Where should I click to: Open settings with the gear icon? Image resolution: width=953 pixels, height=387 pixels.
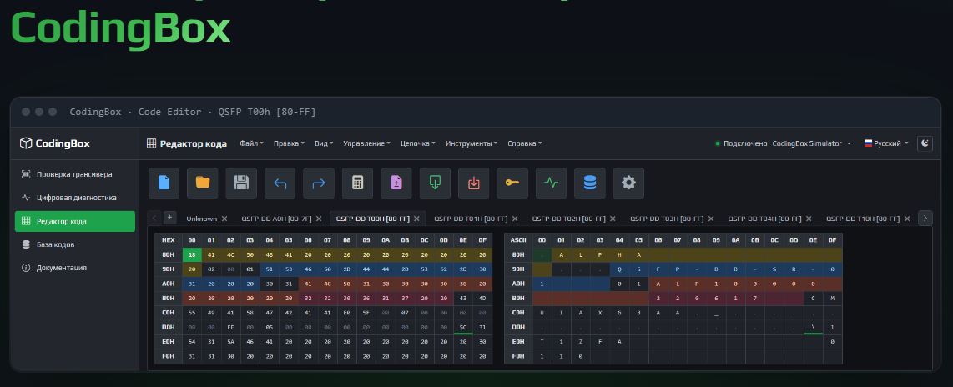pos(629,183)
